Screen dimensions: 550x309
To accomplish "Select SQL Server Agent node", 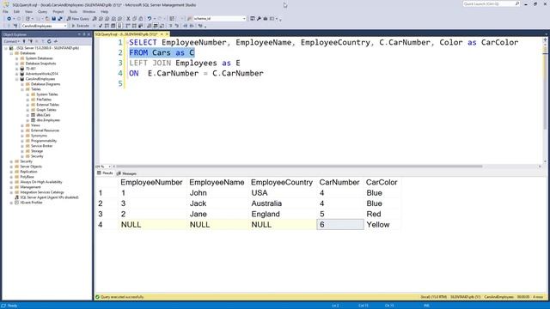I will click(49, 197).
